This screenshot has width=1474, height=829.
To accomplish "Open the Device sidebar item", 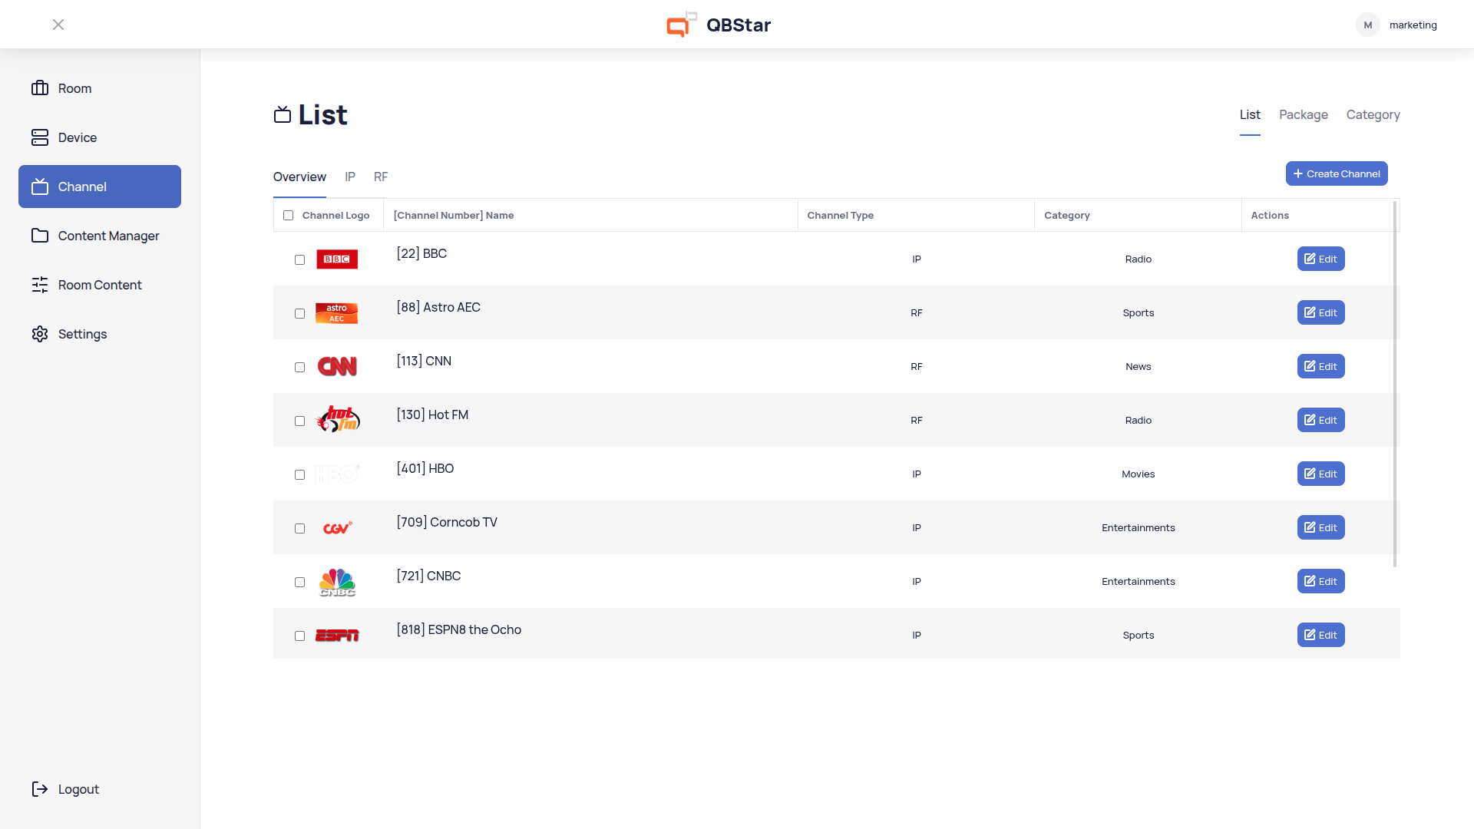I will click(x=77, y=137).
